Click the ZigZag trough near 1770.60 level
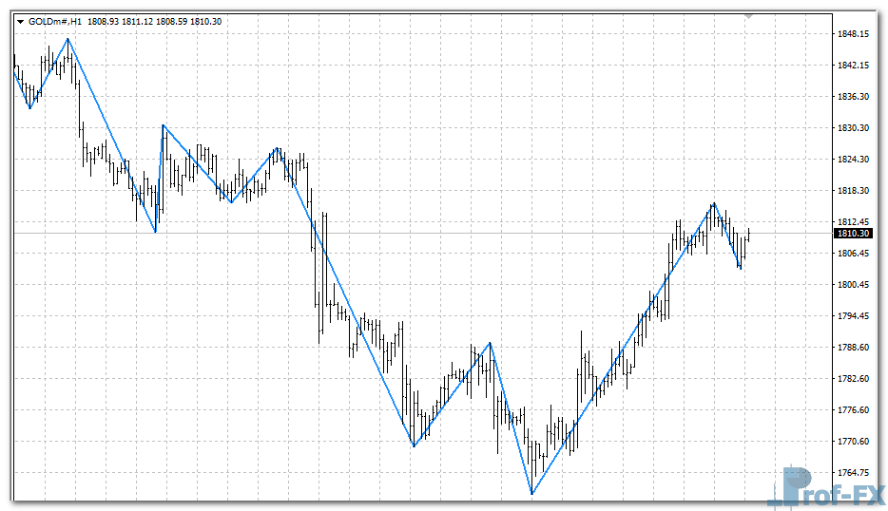Viewport: 888px width, 511px height. pyautogui.click(x=414, y=445)
